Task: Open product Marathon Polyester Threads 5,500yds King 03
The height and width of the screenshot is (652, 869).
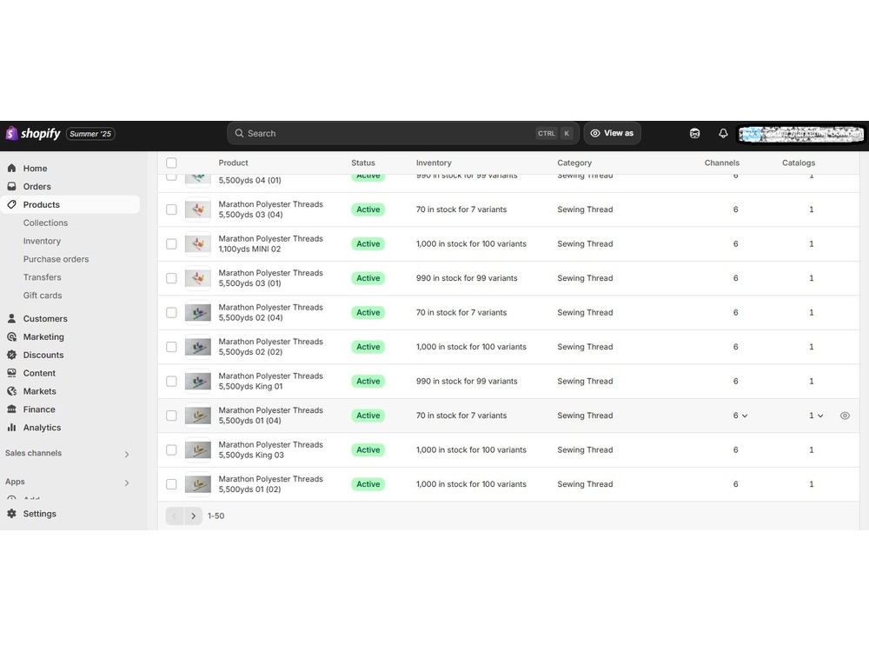Action: click(270, 449)
